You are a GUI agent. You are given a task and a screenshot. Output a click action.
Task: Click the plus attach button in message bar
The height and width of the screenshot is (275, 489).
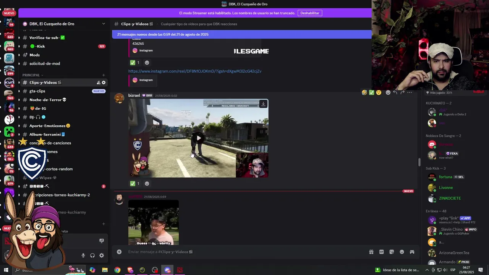pos(119,252)
